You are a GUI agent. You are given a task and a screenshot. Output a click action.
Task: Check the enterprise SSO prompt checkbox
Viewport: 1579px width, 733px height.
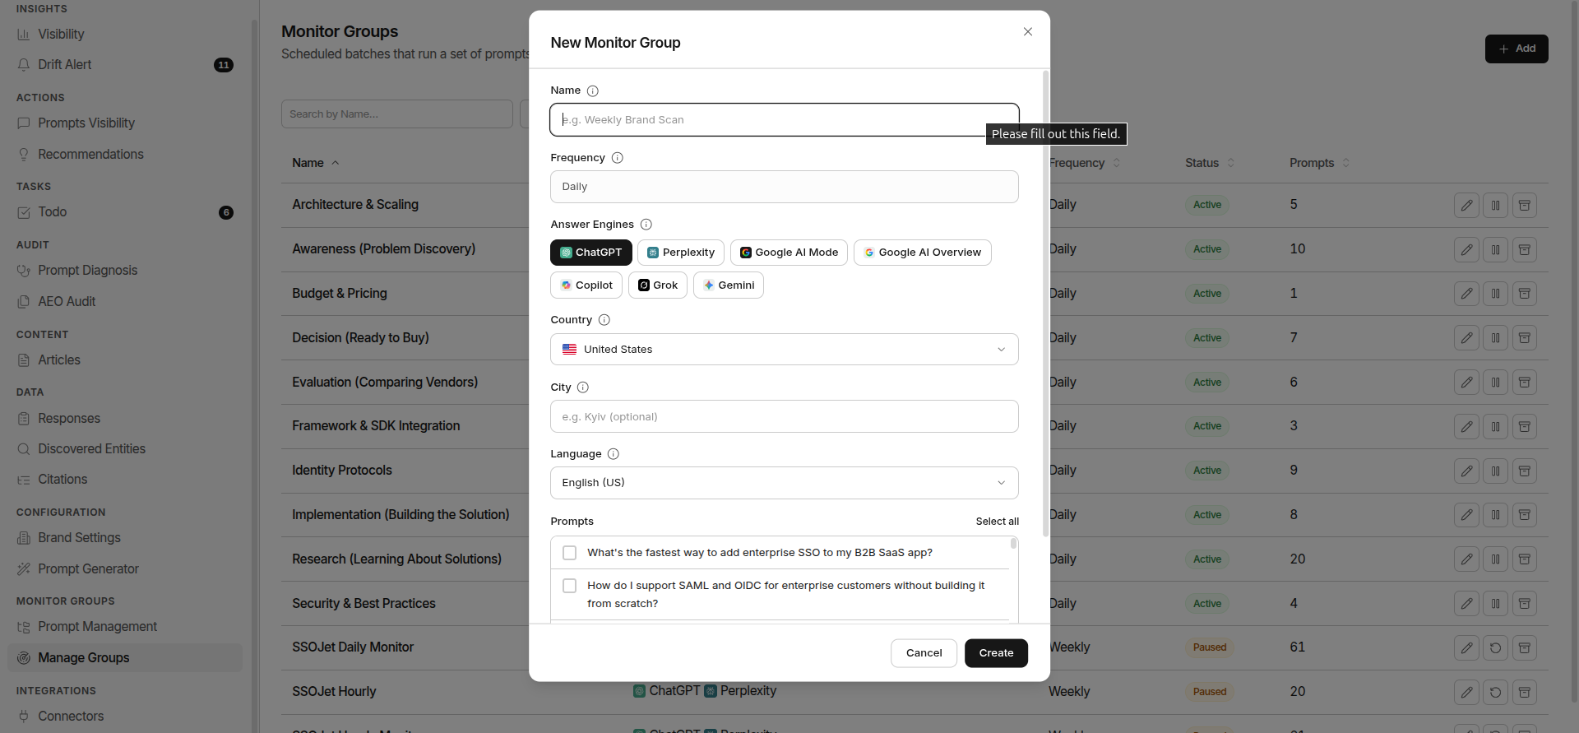click(x=569, y=553)
